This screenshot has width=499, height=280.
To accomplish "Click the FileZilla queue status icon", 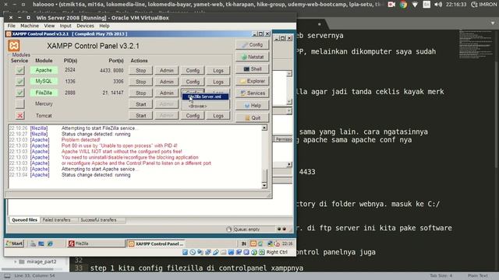I will (x=228, y=229).
